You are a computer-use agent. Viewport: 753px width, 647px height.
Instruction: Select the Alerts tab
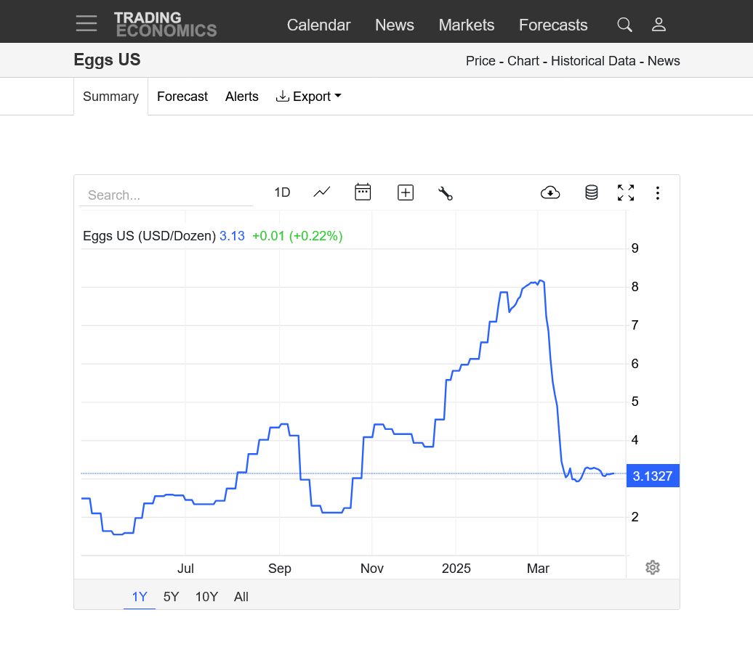pyautogui.click(x=241, y=97)
